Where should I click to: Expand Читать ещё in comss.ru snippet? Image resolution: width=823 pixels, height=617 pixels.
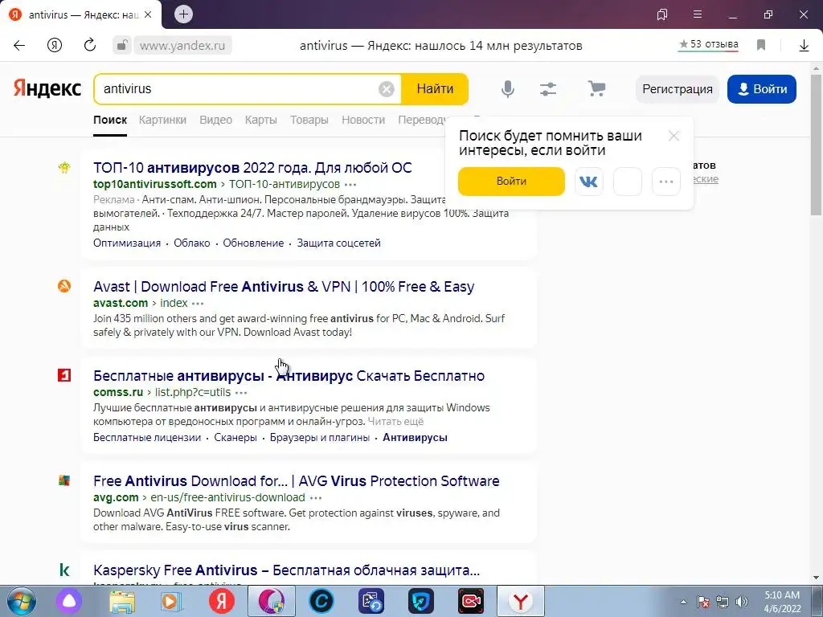[395, 421]
